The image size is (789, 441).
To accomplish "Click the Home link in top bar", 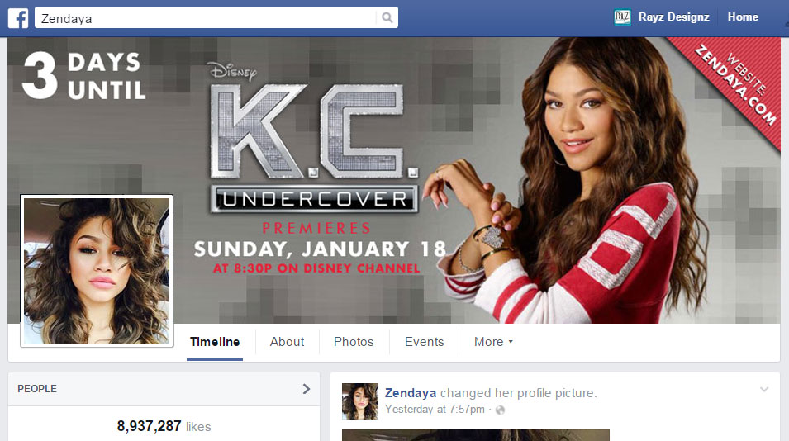I will 743,17.
